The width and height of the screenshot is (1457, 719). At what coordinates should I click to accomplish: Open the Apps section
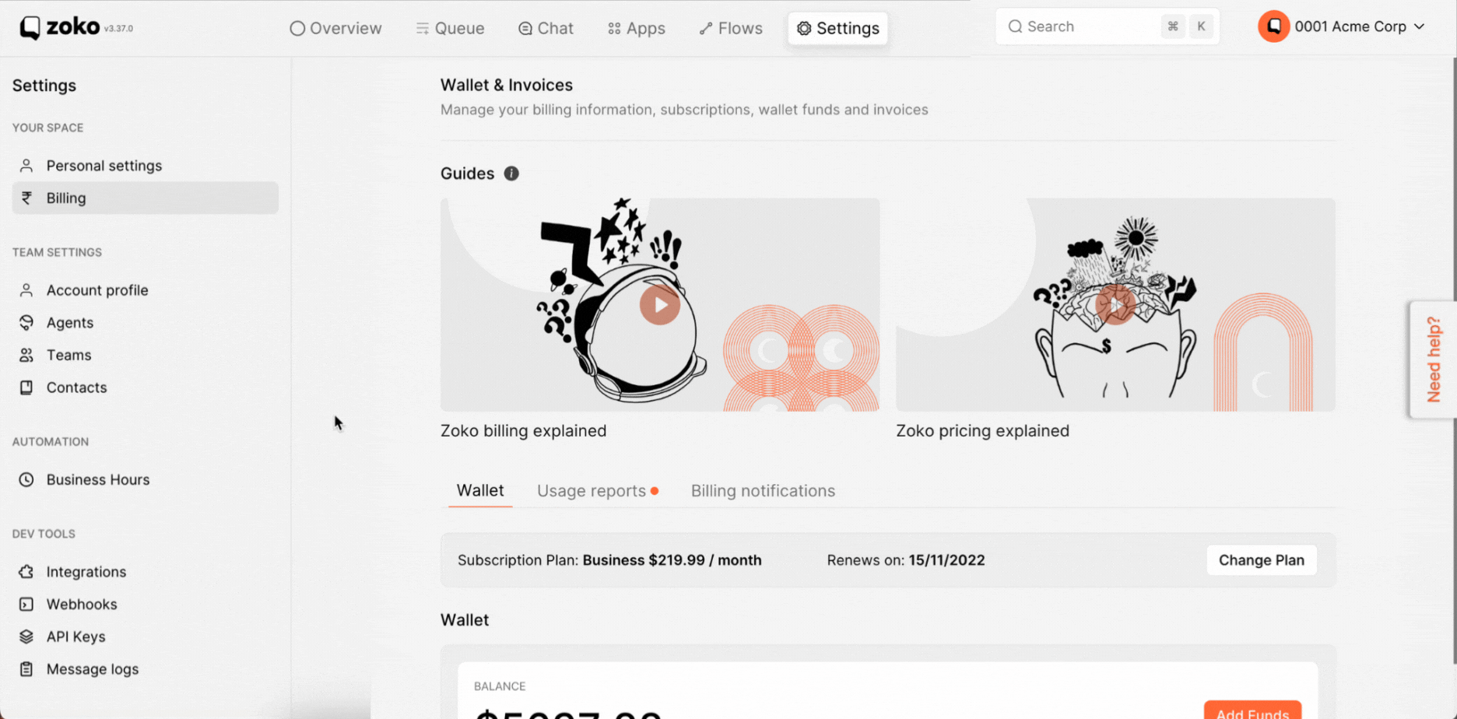(x=637, y=29)
